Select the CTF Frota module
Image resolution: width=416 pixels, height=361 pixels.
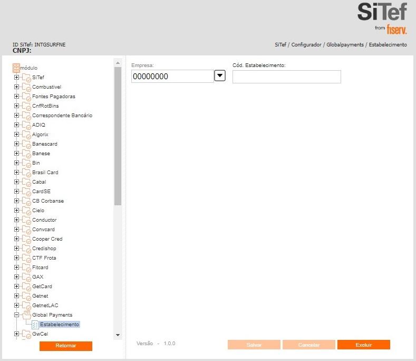point(44,258)
